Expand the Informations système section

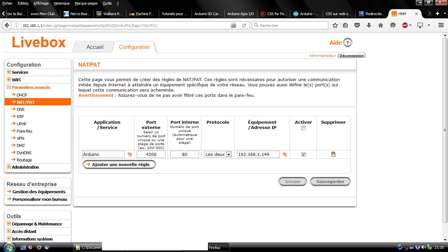[9, 239]
